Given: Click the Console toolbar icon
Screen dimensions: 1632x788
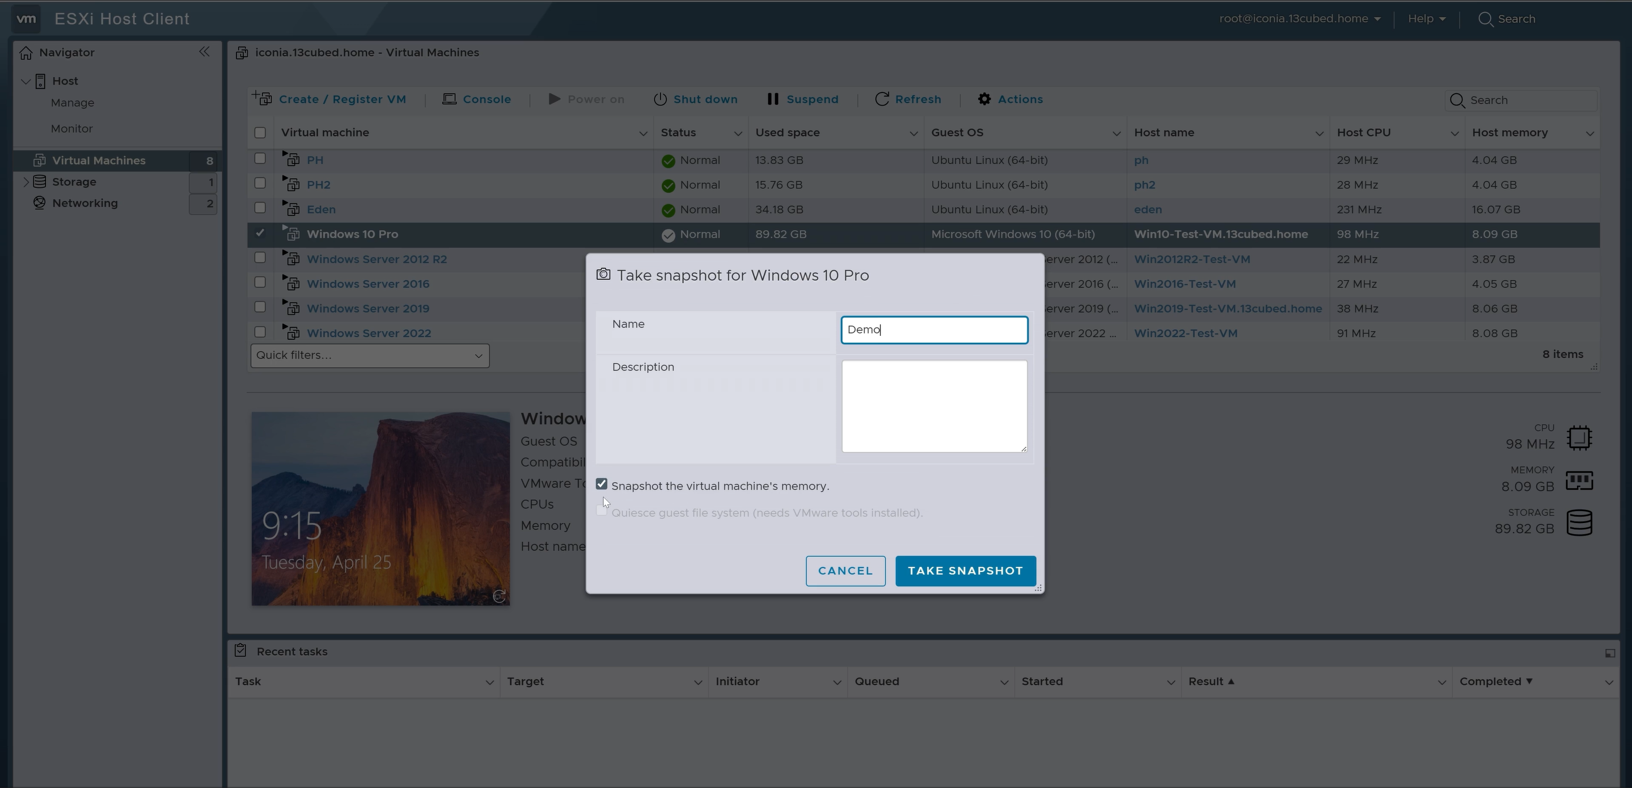Looking at the screenshot, I should click(449, 99).
